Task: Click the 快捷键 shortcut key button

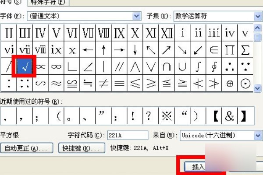Action: tap(82, 148)
